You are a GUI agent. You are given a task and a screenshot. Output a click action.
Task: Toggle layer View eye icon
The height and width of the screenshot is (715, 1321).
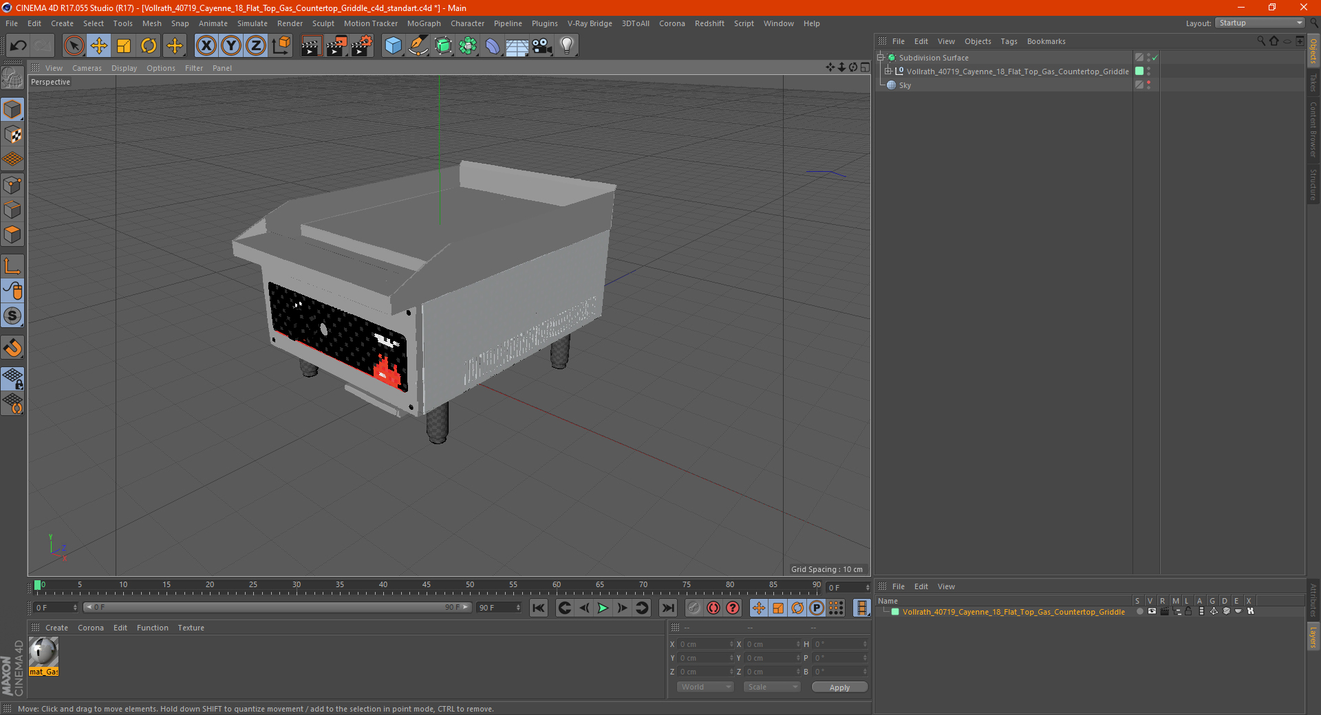1152,611
